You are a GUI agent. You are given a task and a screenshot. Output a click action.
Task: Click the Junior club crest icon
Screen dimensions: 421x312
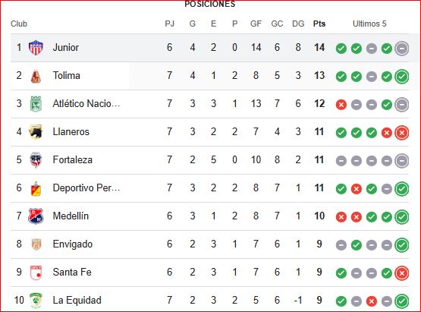coord(36,48)
